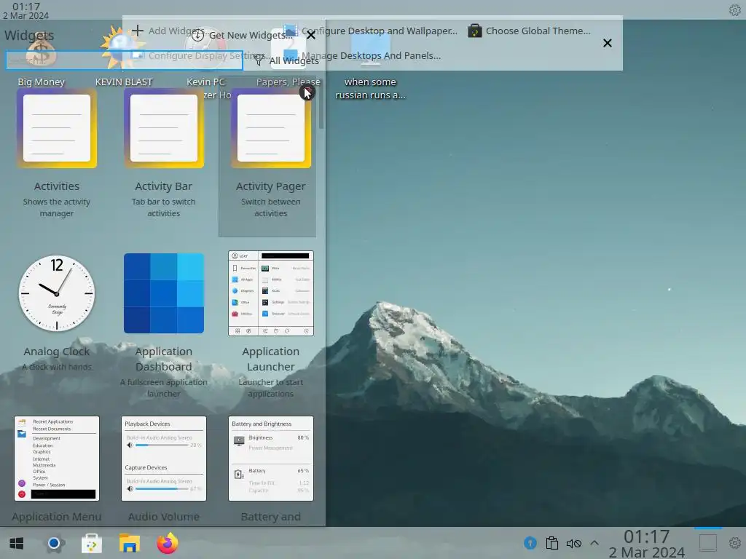
Task: Open settings gear at top right
Action: (735, 10)
